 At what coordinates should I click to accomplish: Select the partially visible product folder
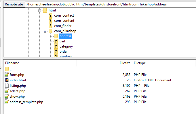66,56
